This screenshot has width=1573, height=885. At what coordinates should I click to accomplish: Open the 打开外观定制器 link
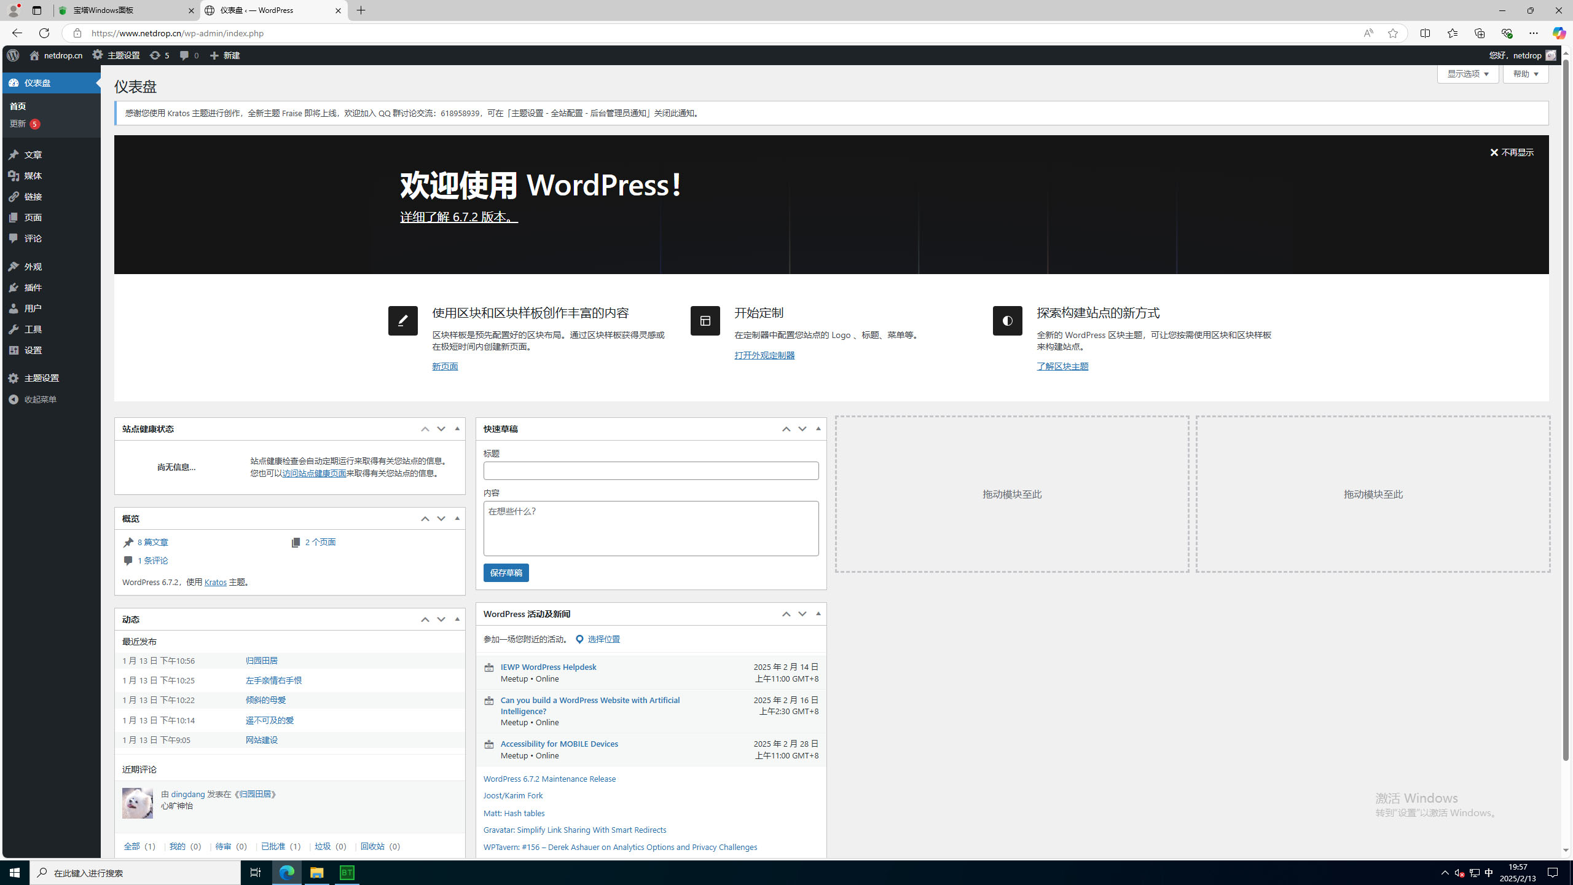pyautogui.click(x=764, y=355)
